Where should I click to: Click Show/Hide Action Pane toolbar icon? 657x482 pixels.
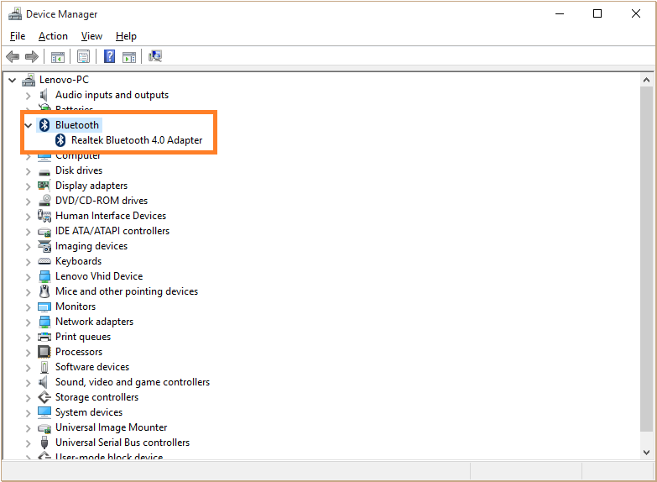(129, 56)
